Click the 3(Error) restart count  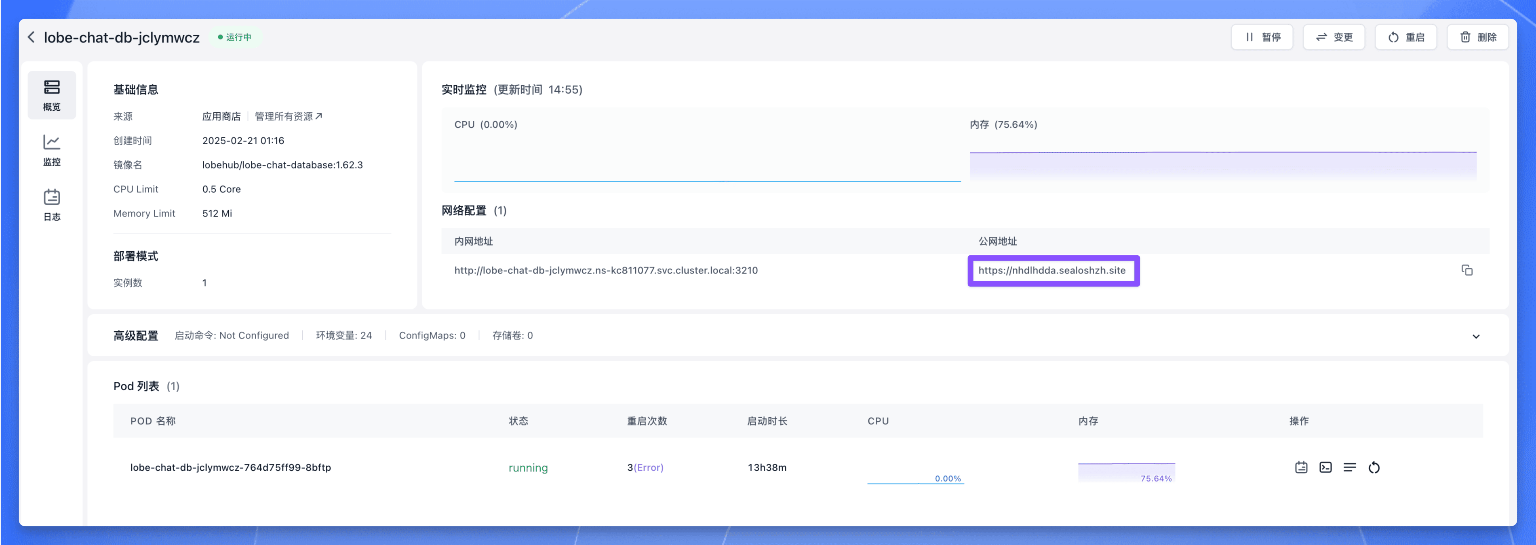coord(645,467)
